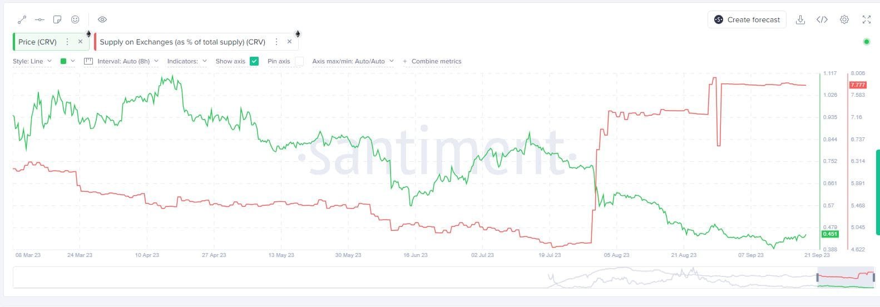
Task: Add a sticky note annotation
Action: 57,19
